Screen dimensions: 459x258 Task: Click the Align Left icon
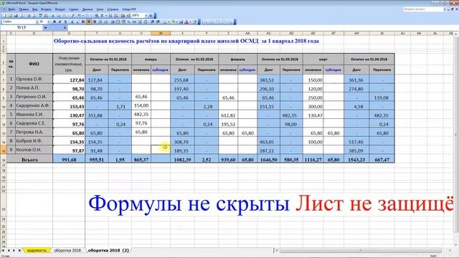[x=83, y=21]
